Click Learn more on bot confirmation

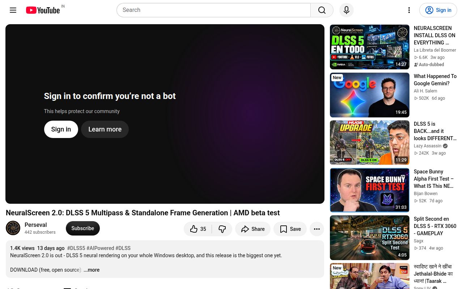click(105, 129)
